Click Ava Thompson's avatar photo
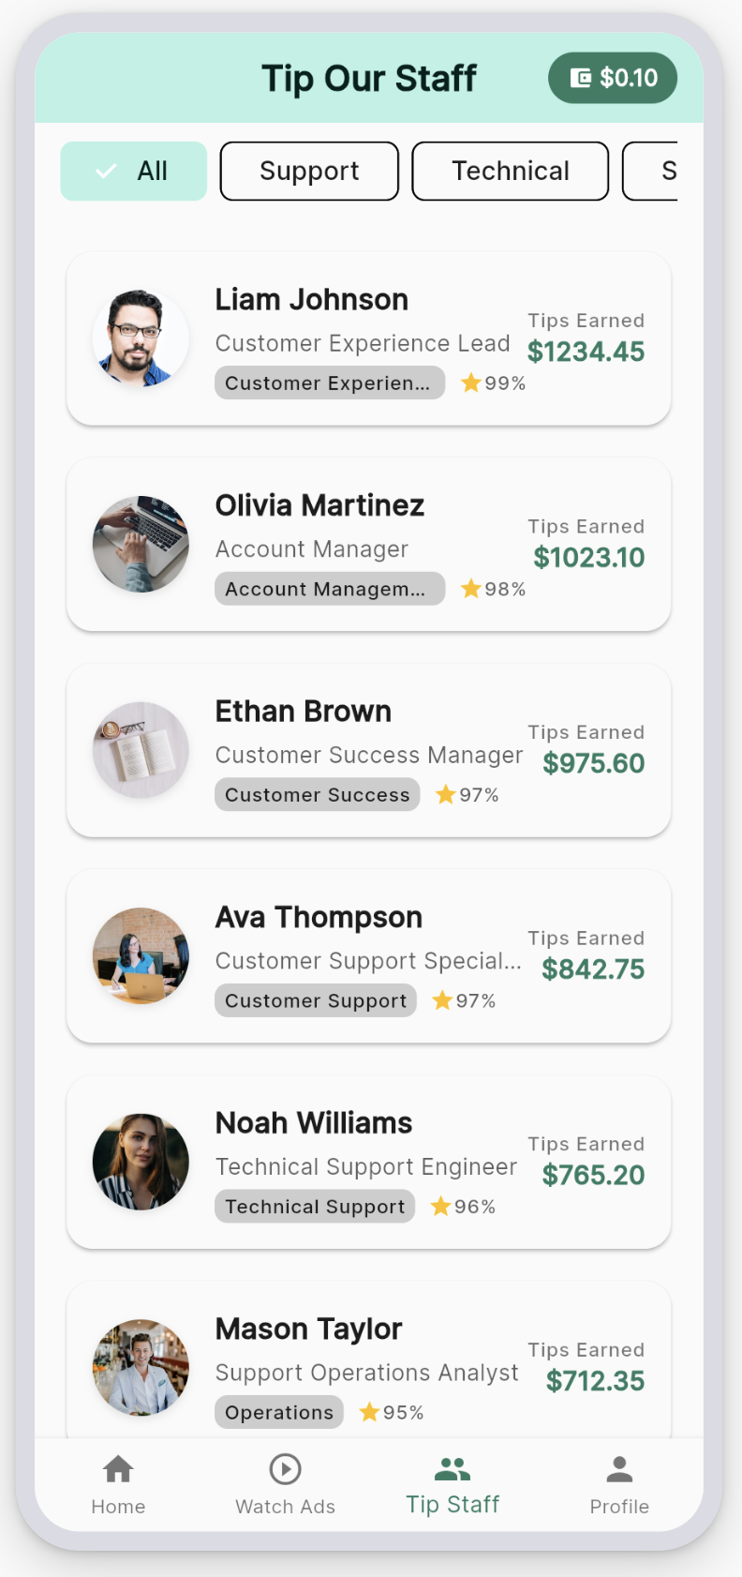The width and height of the screenshot is (742, 1577). (141, 956)
